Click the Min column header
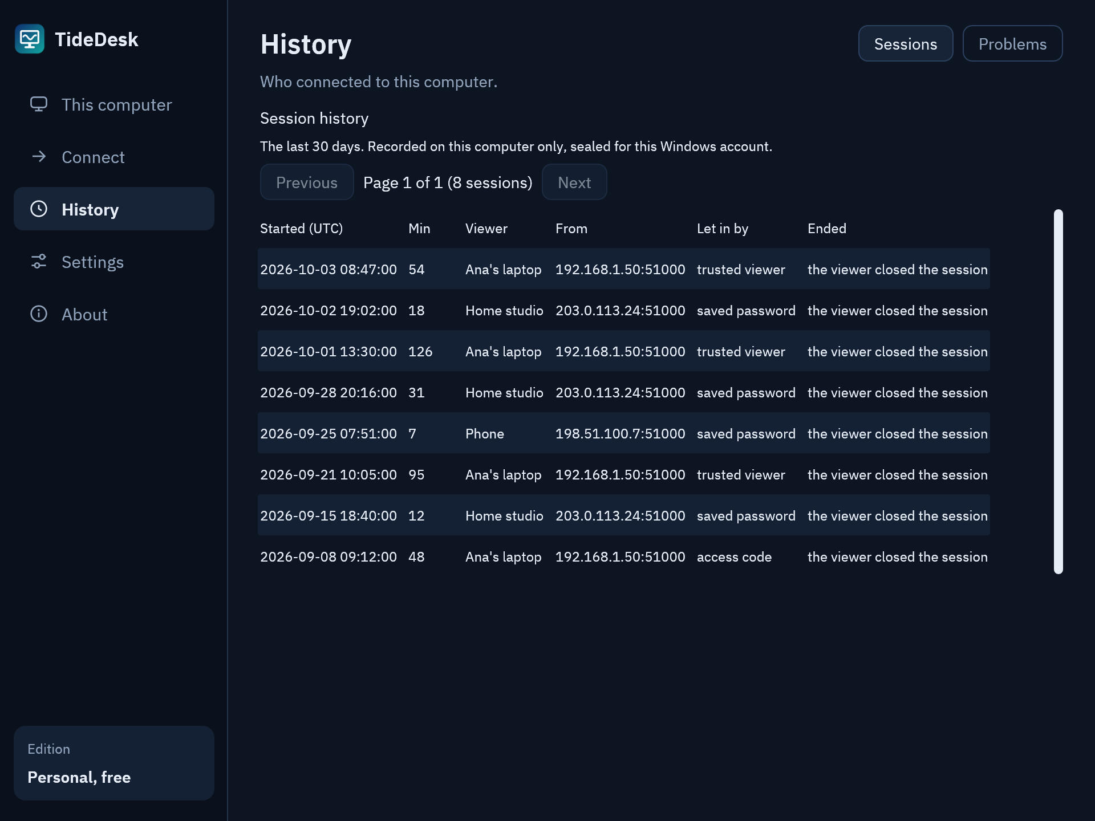Viewport: 1095px width, 821px height. [x=419, y=229]
